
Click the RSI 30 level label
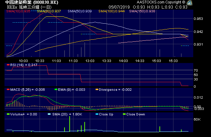click(x=196, y=79)
